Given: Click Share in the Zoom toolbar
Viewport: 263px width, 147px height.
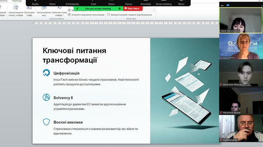Looking at the screenshot, I should point(111,3).
